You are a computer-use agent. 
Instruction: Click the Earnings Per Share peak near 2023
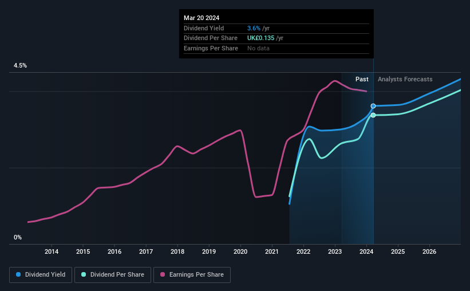click(x=335, y=81)
